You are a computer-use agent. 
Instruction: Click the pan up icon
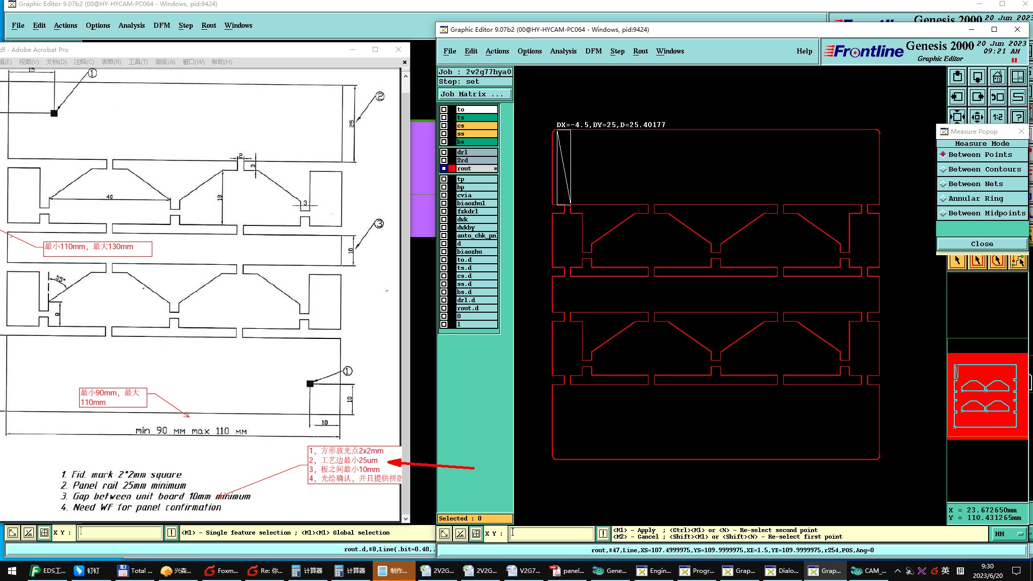coord(957,77)
